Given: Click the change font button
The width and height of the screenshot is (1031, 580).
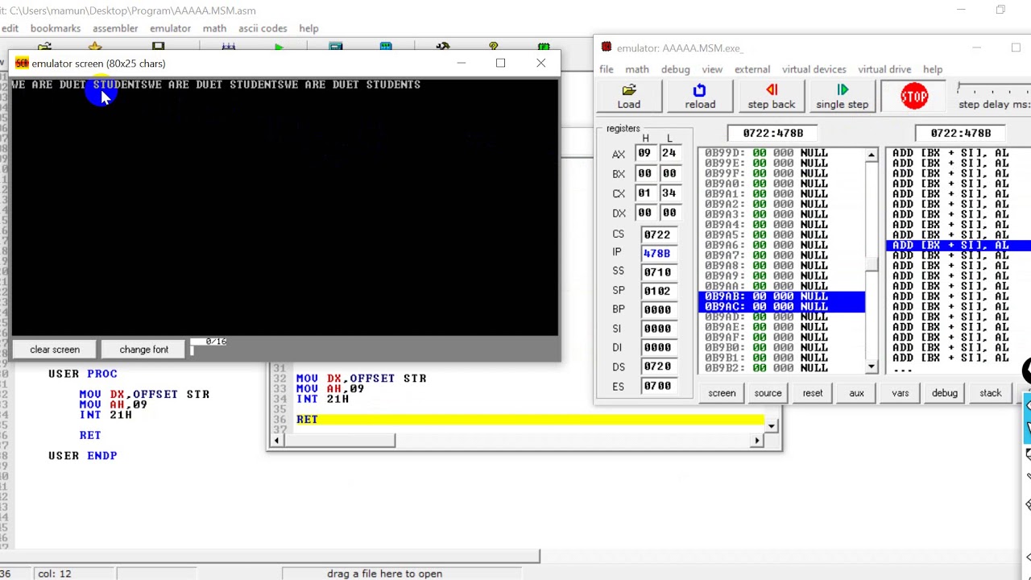Looking at the screenshot, I should (x=144, y=350).
